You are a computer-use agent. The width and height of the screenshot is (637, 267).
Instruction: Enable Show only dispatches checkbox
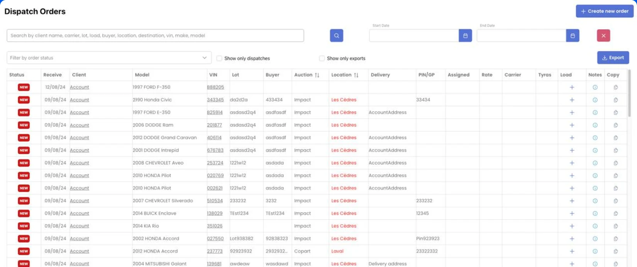click(x=219, y=58)
